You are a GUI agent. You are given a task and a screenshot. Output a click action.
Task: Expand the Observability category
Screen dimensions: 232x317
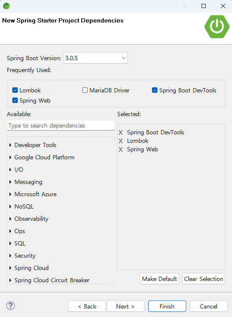pos(10,219)
